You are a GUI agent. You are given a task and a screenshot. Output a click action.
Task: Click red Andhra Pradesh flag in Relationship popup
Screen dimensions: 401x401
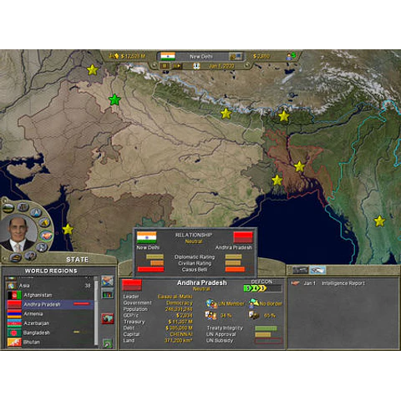243,237
